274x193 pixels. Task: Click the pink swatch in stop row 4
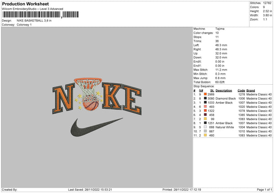point(205,107)
